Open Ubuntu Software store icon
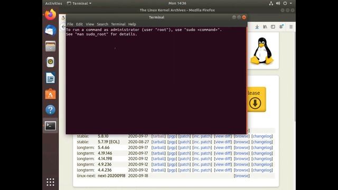The width and height of the screenshot is (338, 190). click(51, 94)
